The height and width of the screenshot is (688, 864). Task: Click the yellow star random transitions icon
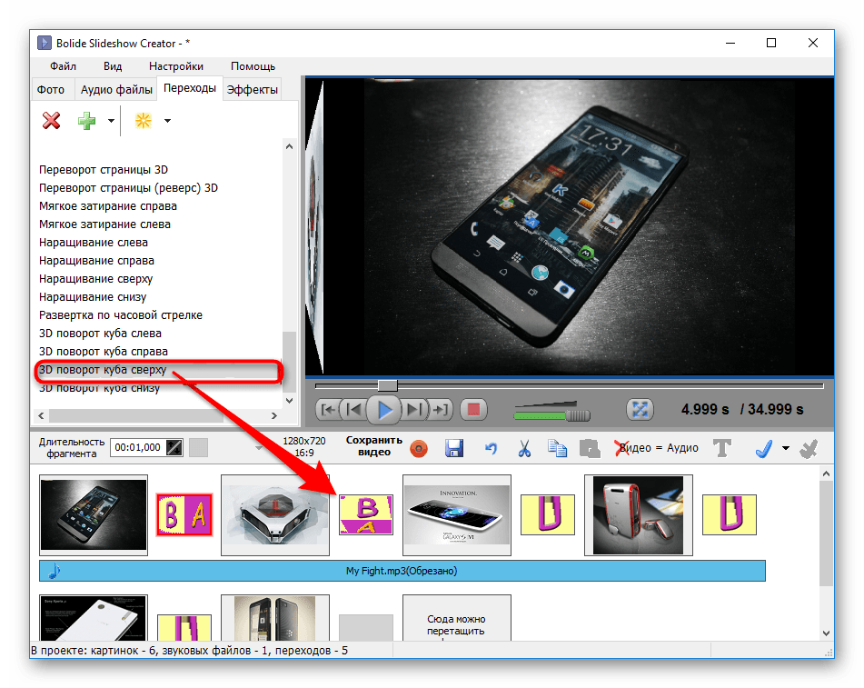point(144,120)
